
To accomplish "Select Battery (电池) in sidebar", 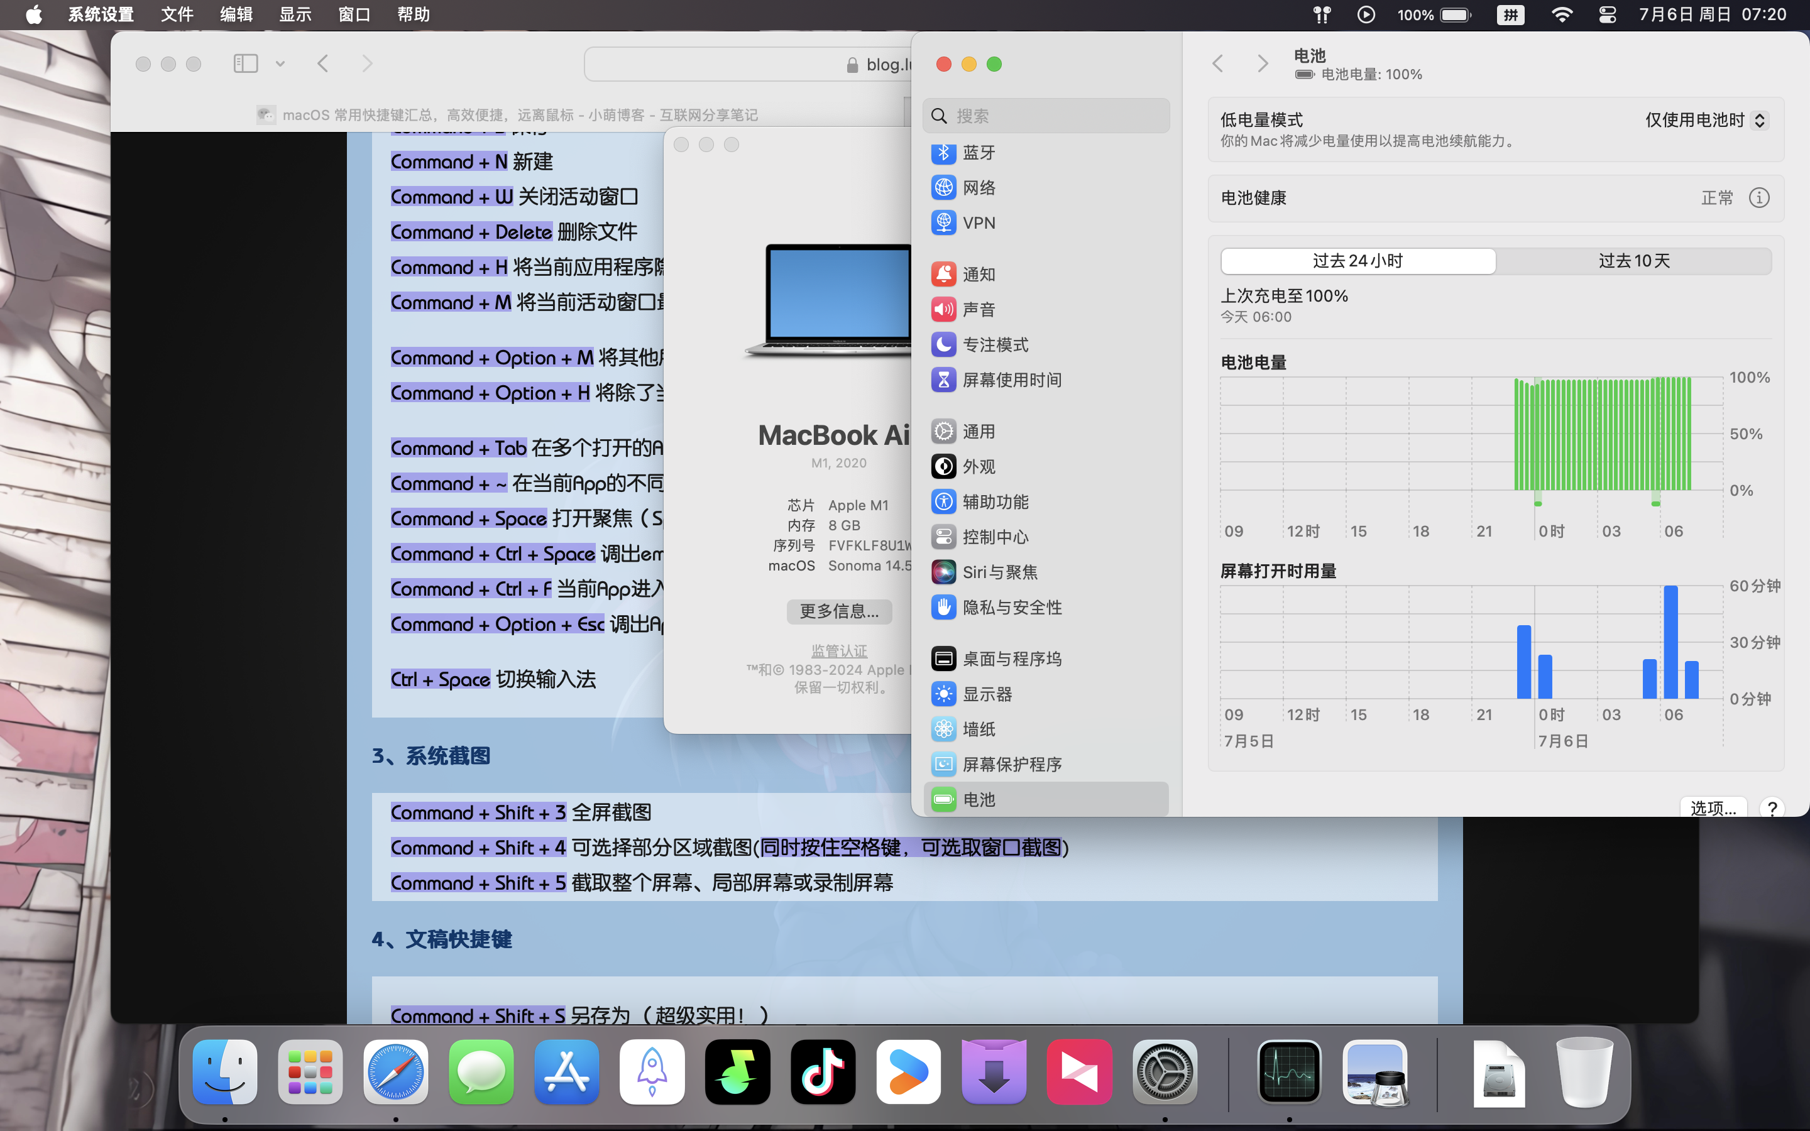I will pyautogui.click(x=1046, y=800).
